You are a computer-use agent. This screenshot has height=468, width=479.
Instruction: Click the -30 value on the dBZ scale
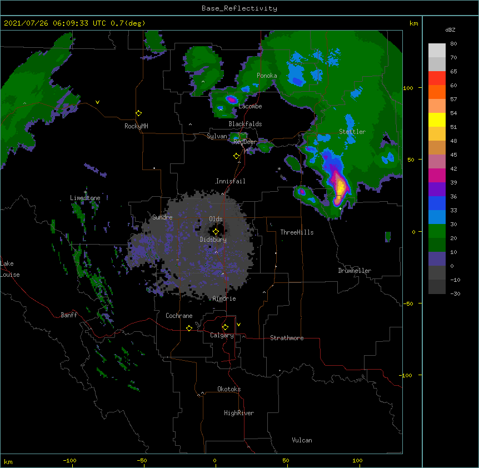click(x=455, y=293)
